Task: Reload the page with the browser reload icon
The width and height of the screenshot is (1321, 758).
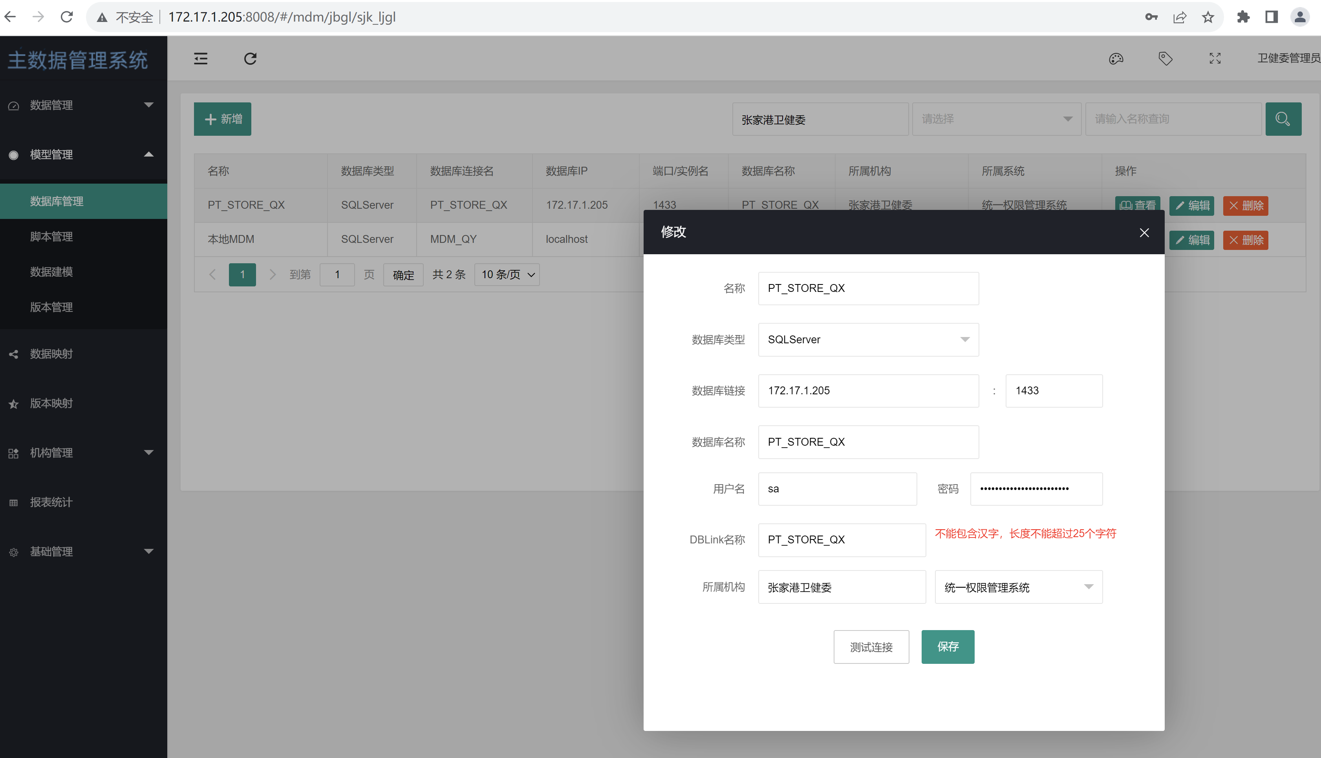Action: pos(67,17)
